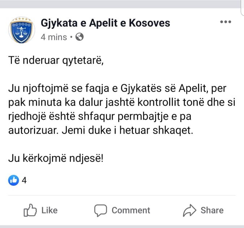Click the speech bubble Comment icon
This screenshot has height=228, width=244.
coord(100,210)
